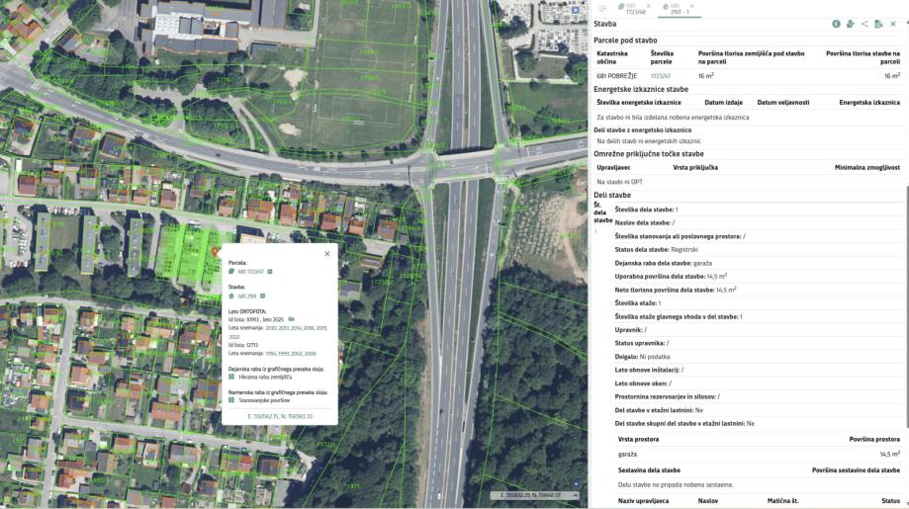Click the plus icon next to building 681 2161
The height and width of the screenshot is (509, 909).
coord(262,296)
